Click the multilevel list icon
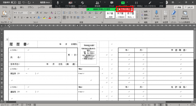This screenshot has width=196, height=106. (x=75, y=13)
